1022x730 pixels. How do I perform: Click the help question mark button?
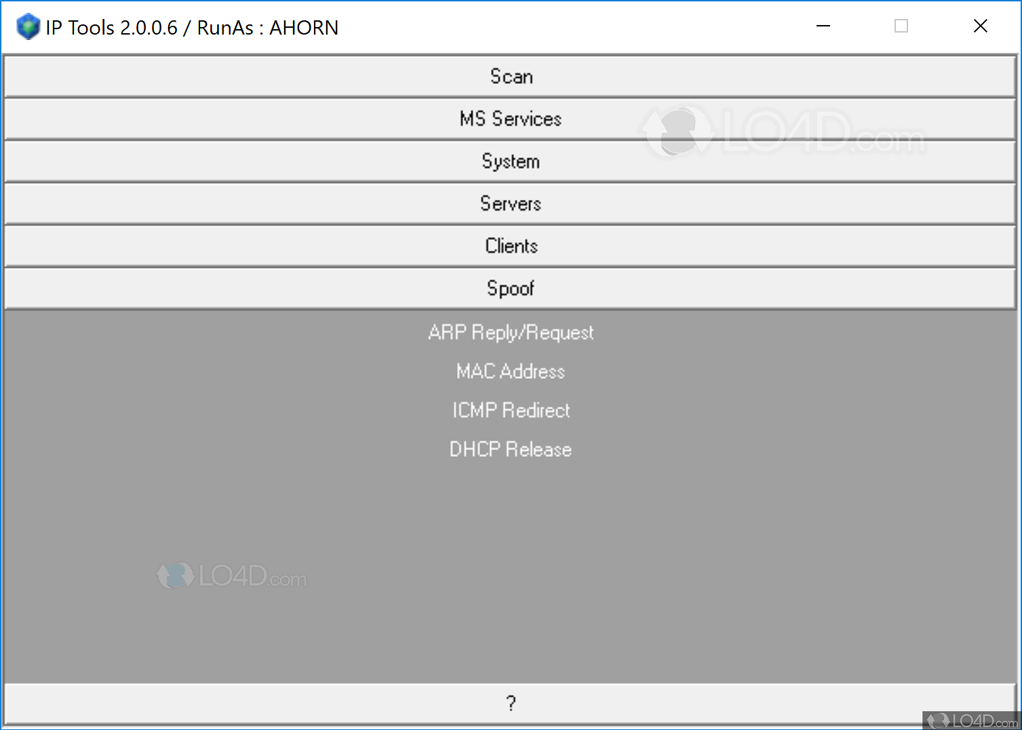[511, 703]
